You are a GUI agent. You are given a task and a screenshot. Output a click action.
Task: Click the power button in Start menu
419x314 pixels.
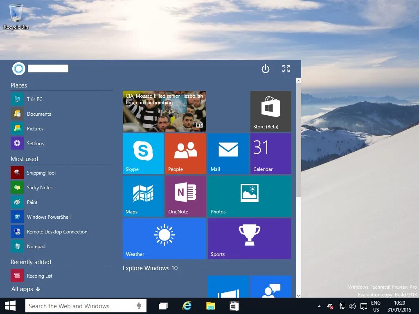pos(265,69)
